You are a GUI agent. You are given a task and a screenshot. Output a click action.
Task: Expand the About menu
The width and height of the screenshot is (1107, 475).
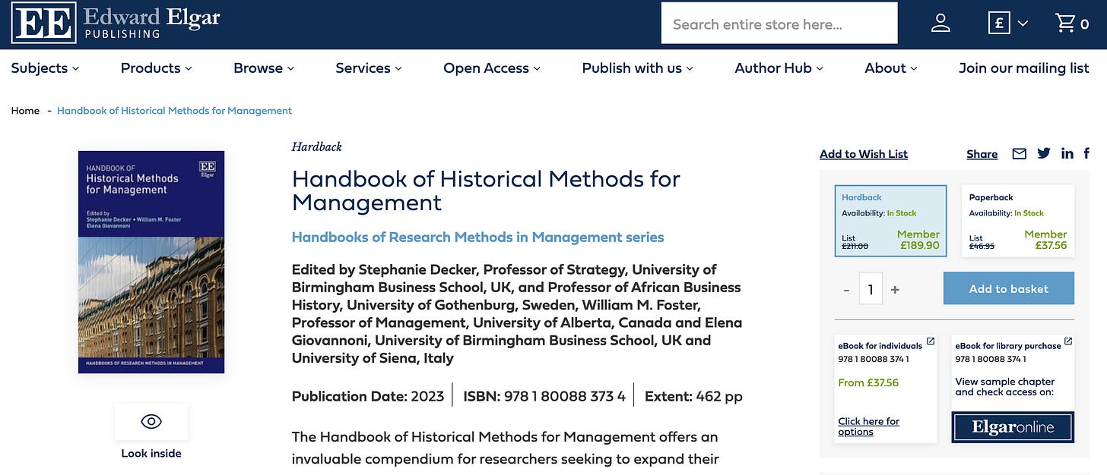[891, 68]
